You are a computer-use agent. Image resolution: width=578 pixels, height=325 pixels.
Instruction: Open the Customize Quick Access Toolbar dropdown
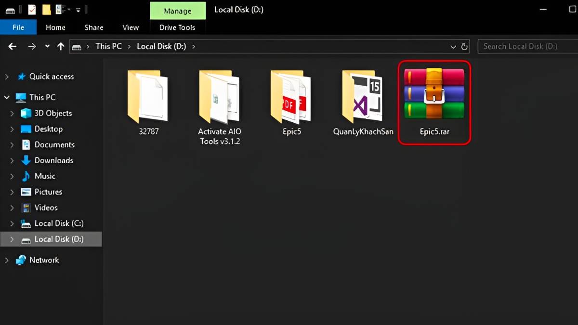click(78, 10)
